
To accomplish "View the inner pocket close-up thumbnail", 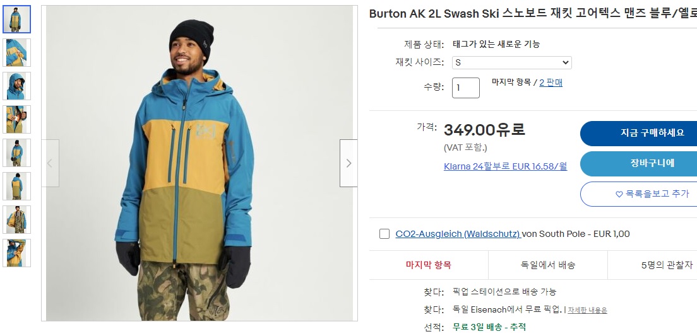I will pos(16,120).
